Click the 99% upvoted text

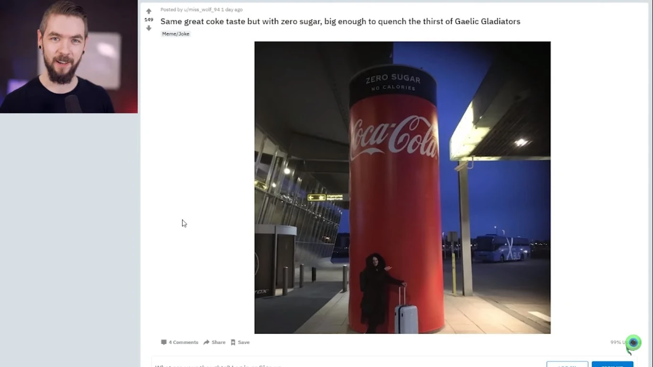[x=618, y=342]
